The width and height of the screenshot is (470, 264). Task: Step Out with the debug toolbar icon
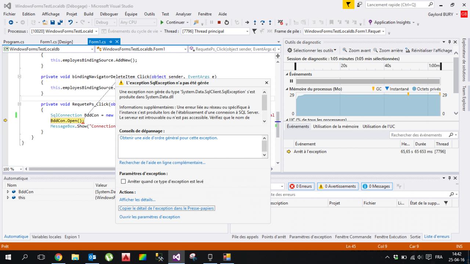coord(270,22)
